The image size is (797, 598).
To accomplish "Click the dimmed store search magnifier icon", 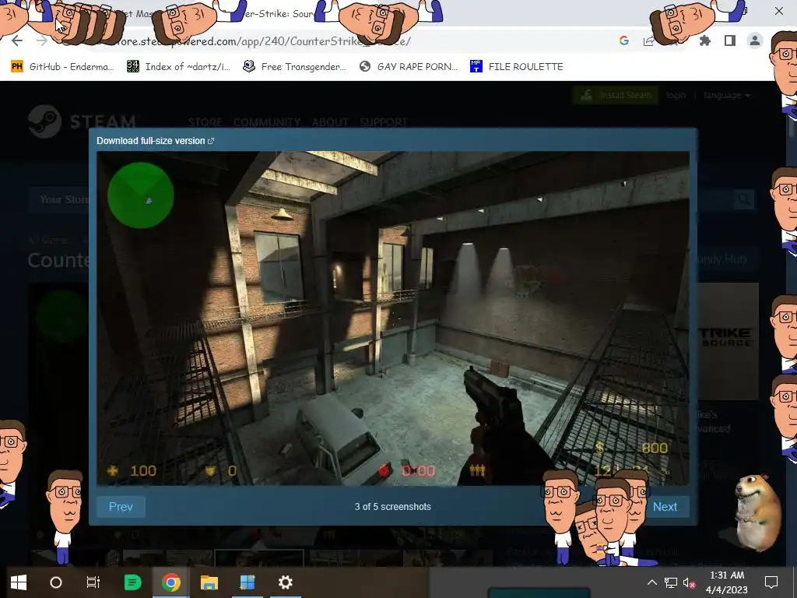I will (x=744, y=199).
